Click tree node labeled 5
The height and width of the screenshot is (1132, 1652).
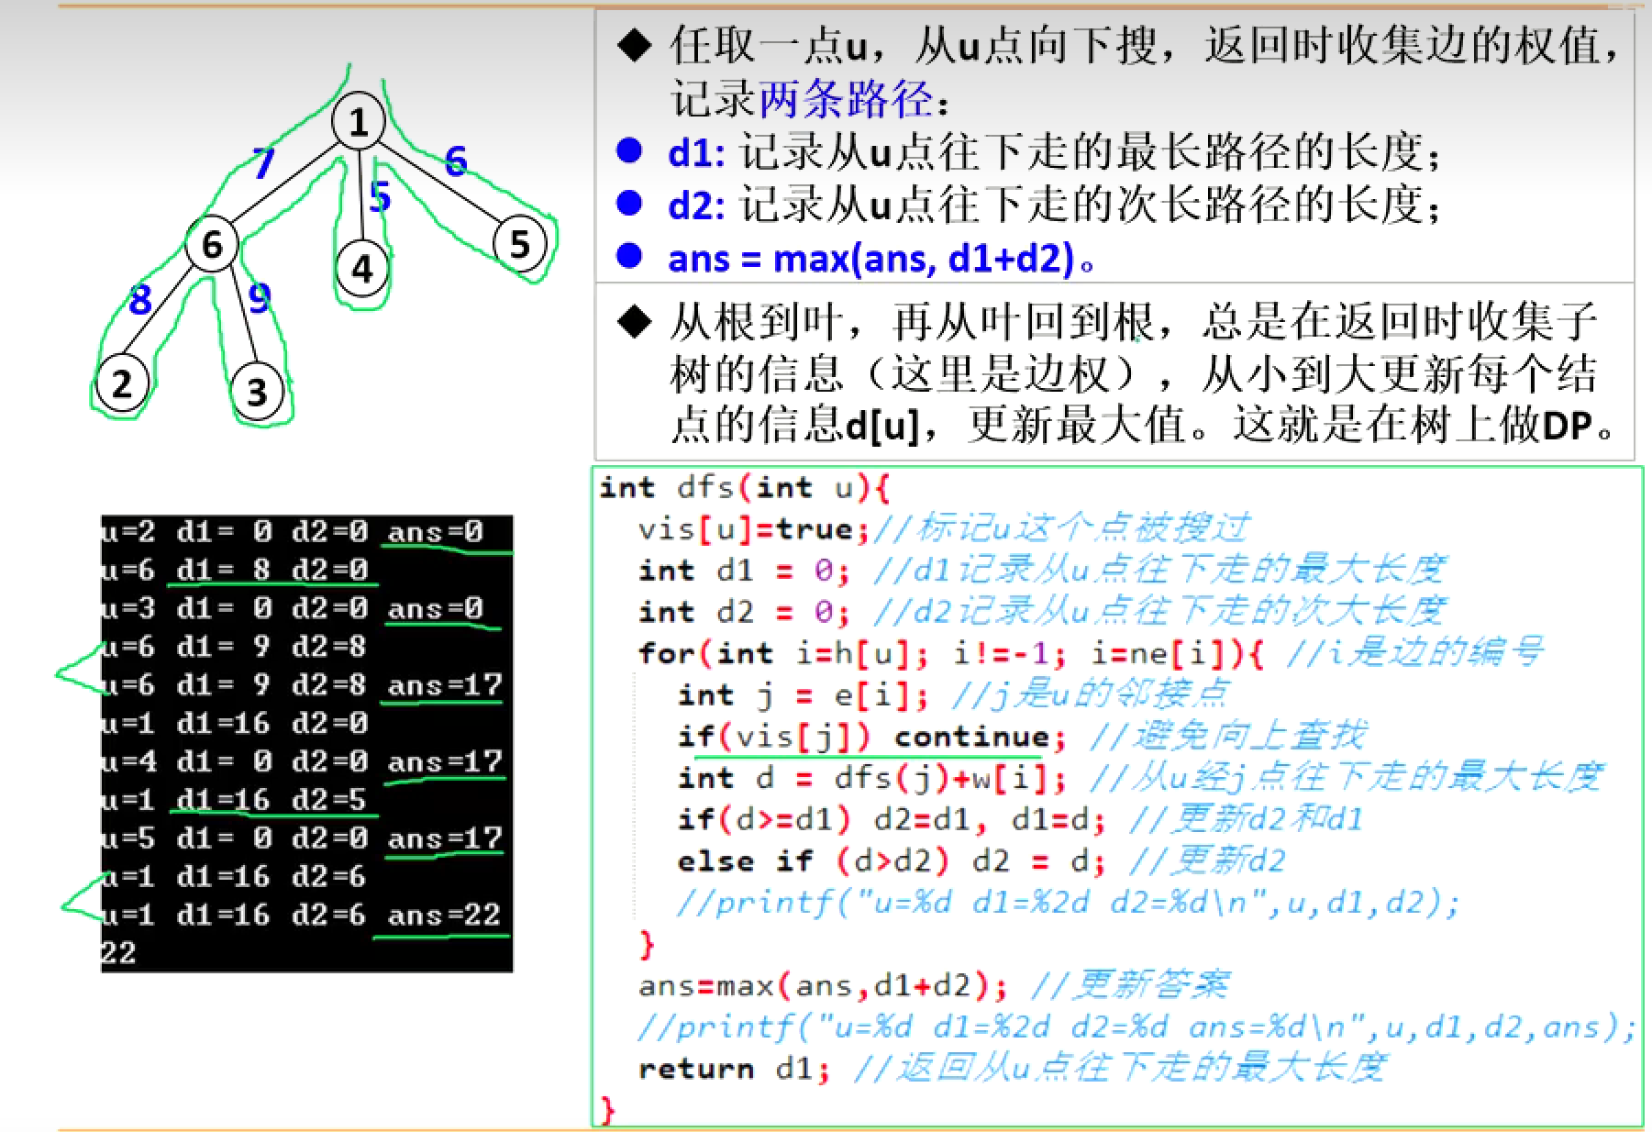[519, 243]
